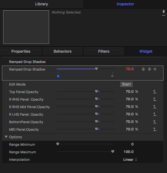
Task: Click the red 70.0 Ramped Drop Shadow value
Action: [130, 69]
